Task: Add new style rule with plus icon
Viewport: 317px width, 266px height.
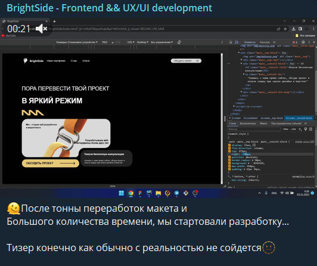Action: pyautogui.click(x=300, y=129)
